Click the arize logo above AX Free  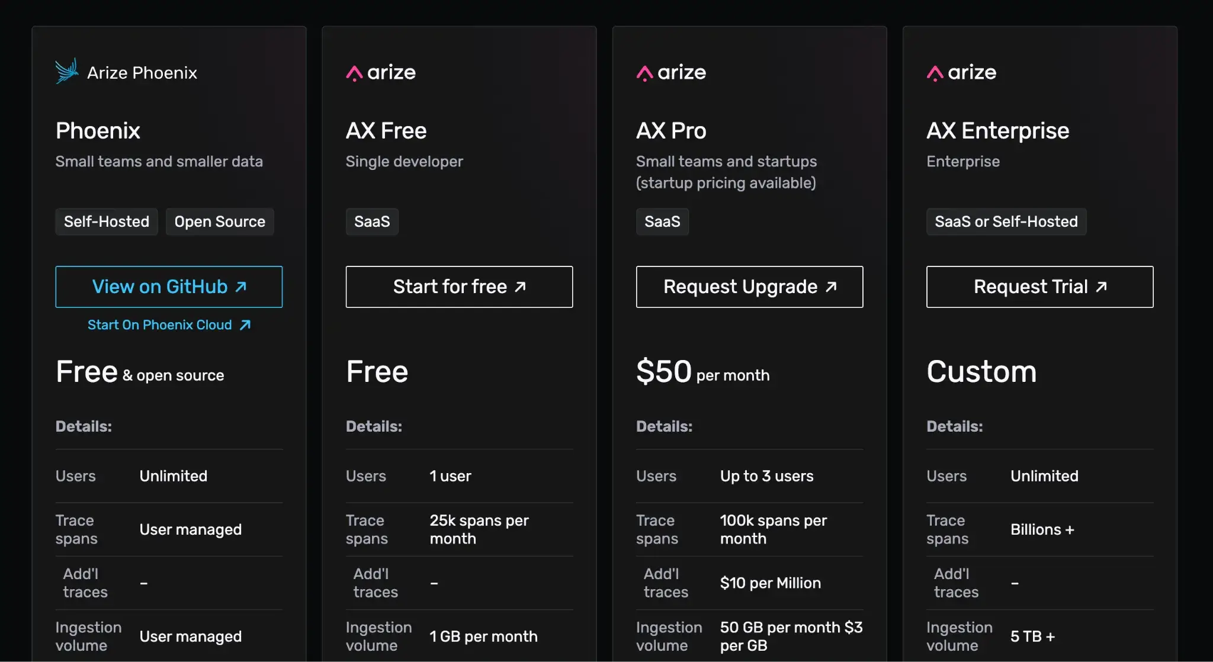click(381, 72)
